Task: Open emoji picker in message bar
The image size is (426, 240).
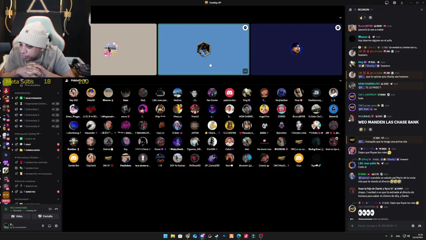Action: pos(413,226)
